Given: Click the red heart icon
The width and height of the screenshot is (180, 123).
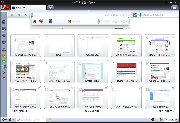Looking at the screenshot, I should [41, 21].
